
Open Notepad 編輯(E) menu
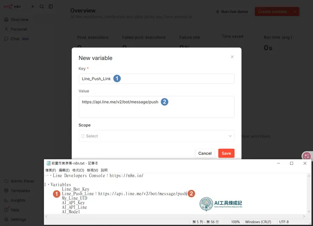point(64,170)
